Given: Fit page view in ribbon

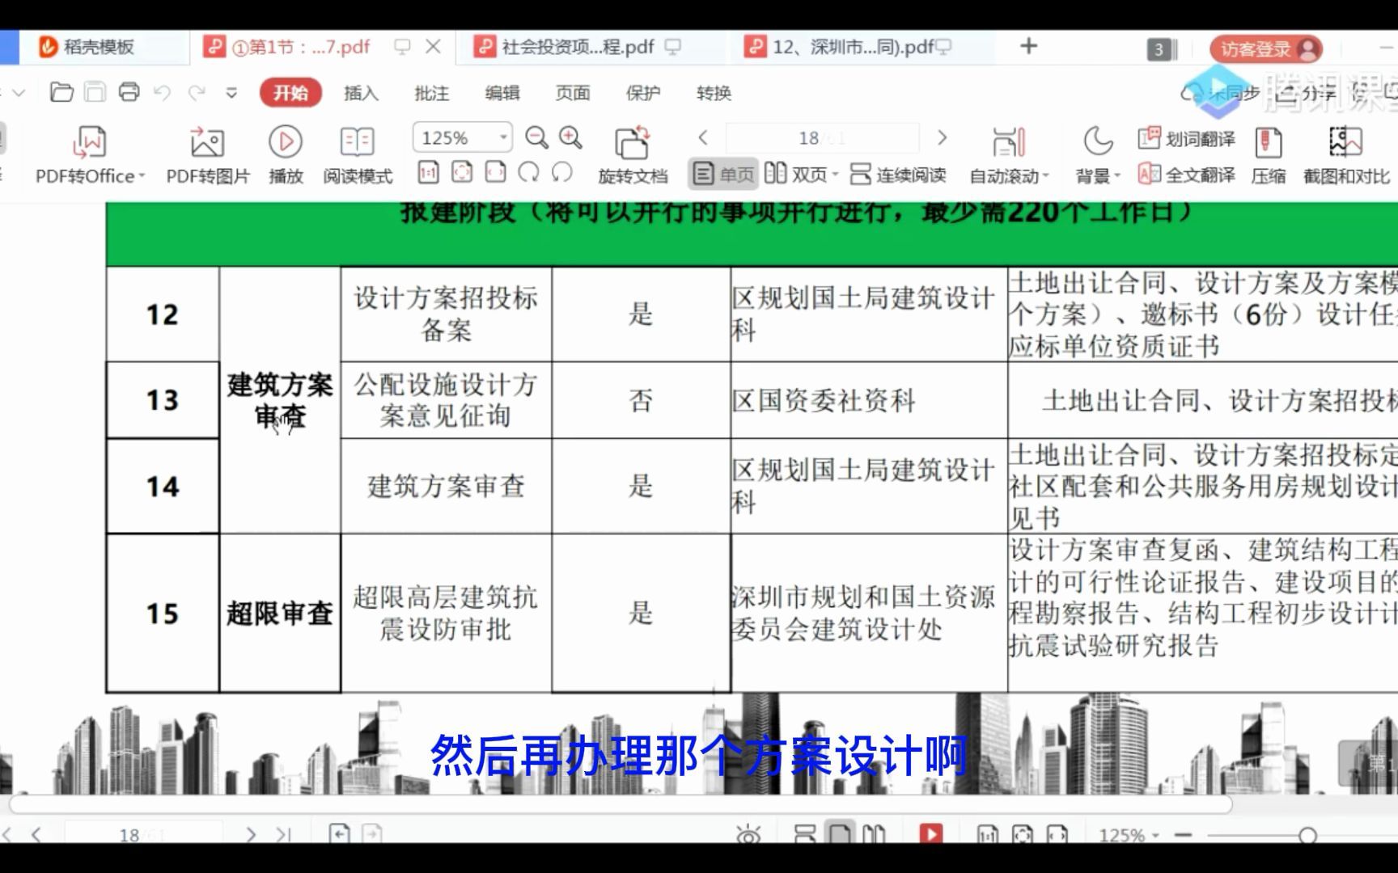Looking at the screenshot, I should (x=461, y=172).
